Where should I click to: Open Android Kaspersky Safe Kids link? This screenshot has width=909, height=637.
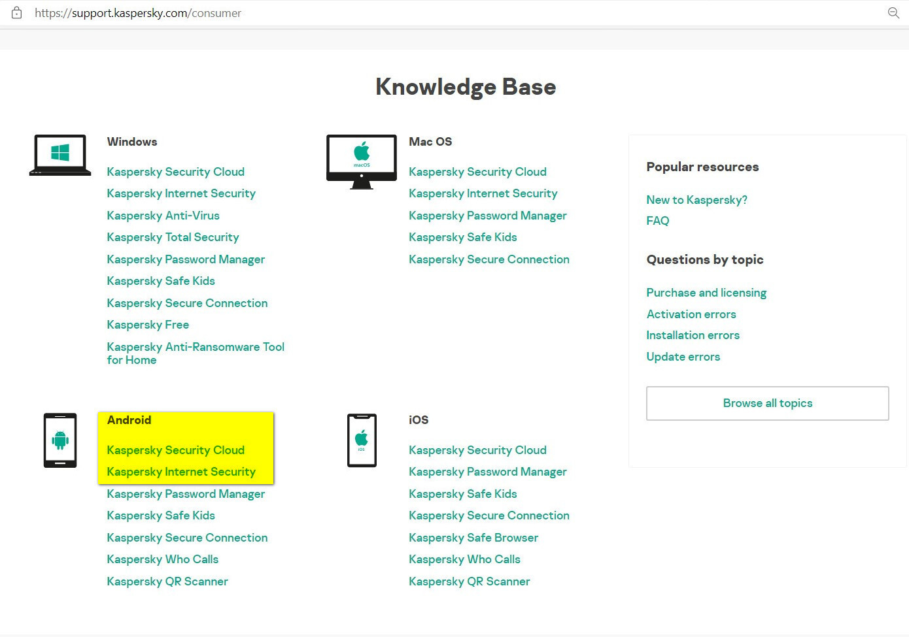[x=161, y=515]
